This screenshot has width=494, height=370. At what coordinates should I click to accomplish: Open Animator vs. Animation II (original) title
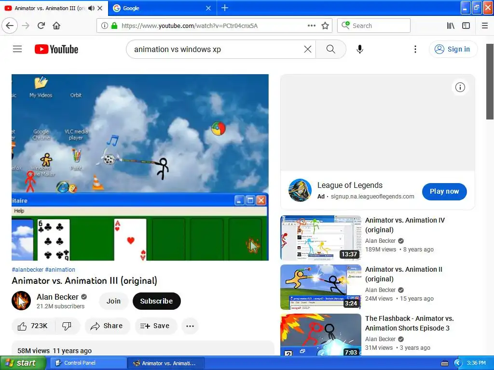(404, 274)
